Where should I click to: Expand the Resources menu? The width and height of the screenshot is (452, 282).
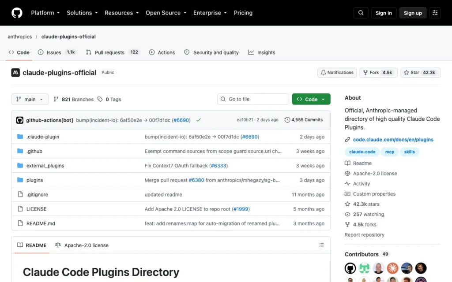tap(122, 13)
